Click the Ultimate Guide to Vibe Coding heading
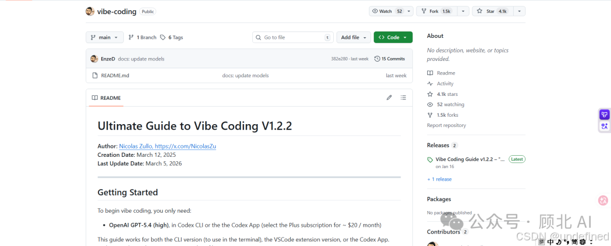 pos(195,126)
